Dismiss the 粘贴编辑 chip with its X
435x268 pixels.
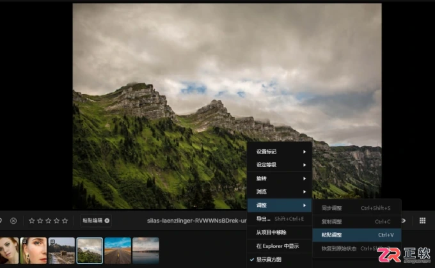coord(107,221)
